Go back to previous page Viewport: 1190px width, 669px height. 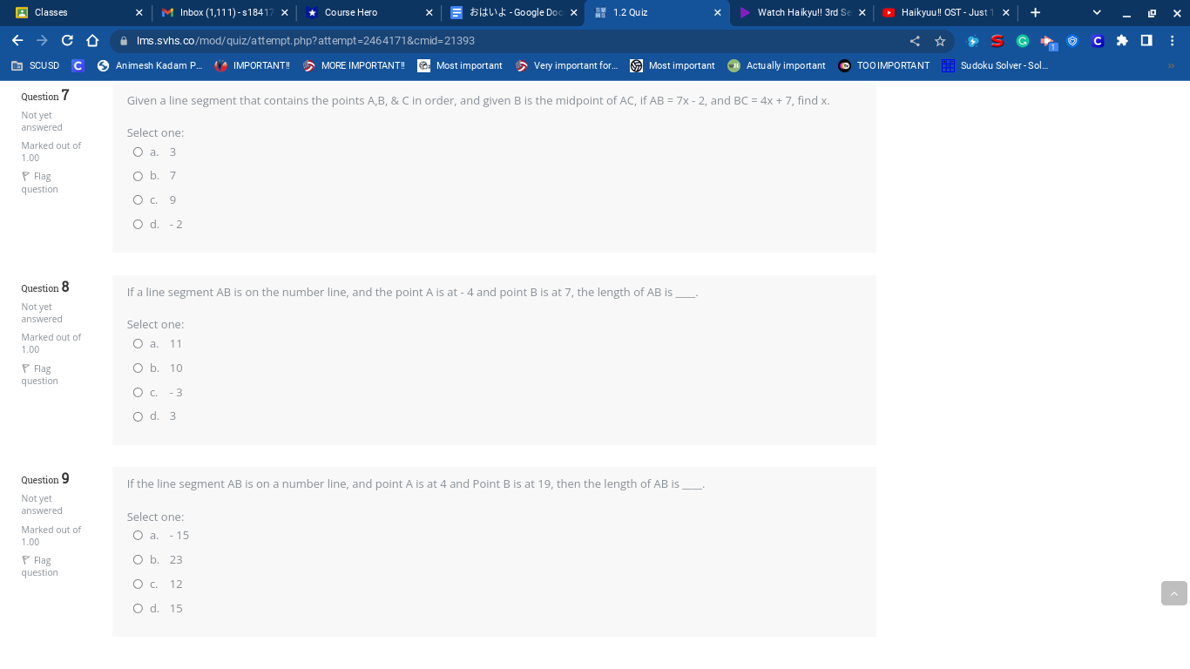(17, 41)
